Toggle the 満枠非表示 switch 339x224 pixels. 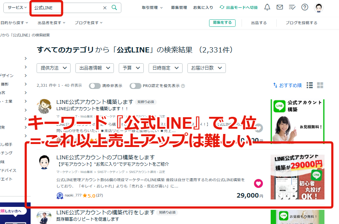coord(95,86)
